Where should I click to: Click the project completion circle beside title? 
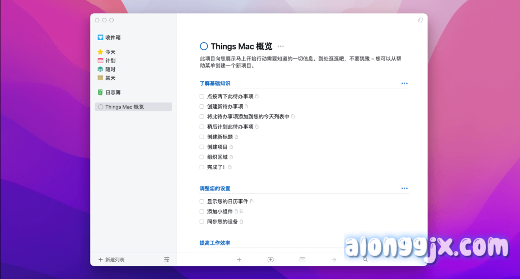[204, 46]
